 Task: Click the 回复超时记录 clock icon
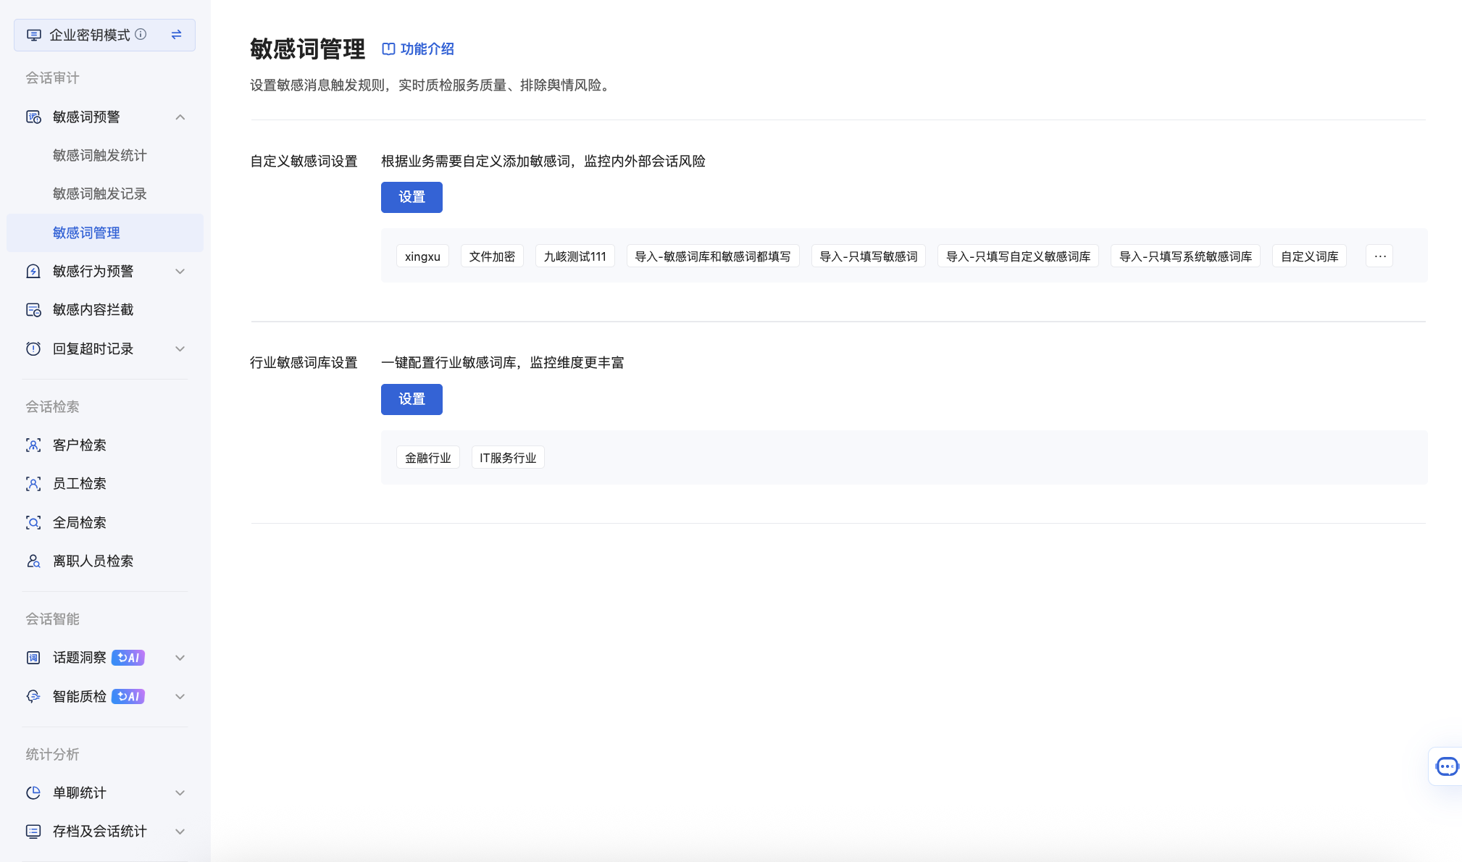(x=33, y=348)
